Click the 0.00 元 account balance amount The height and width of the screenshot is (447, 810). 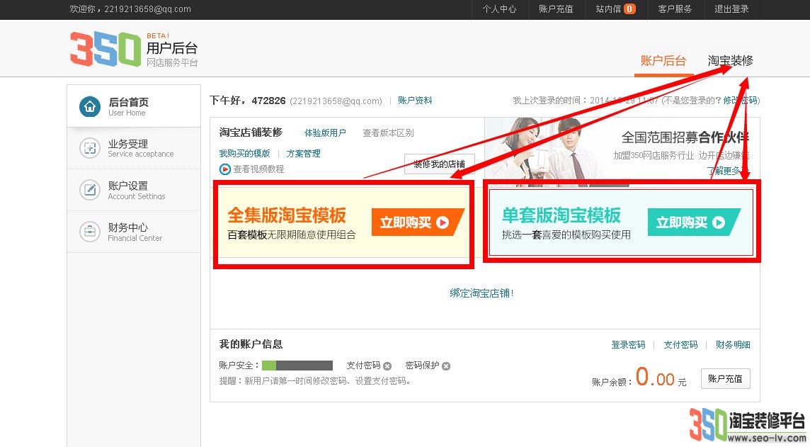click(661, 378)
